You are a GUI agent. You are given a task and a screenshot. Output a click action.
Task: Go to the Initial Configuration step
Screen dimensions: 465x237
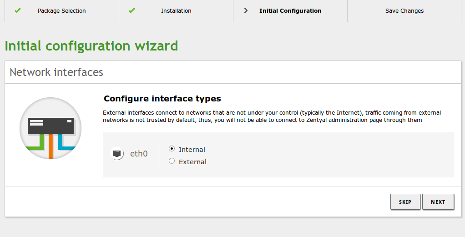[290, 10]
